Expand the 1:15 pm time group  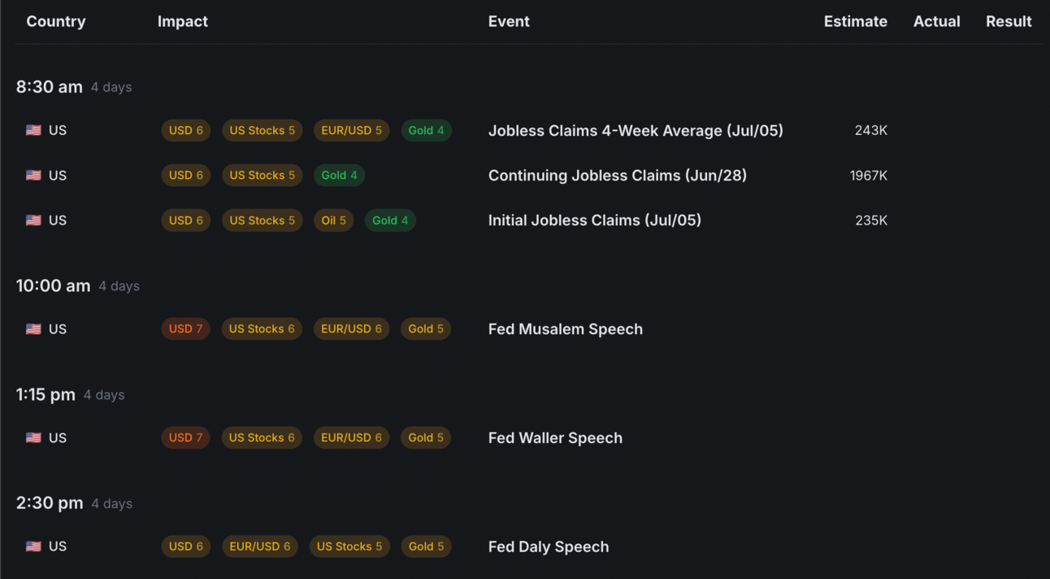pos(46,394)
